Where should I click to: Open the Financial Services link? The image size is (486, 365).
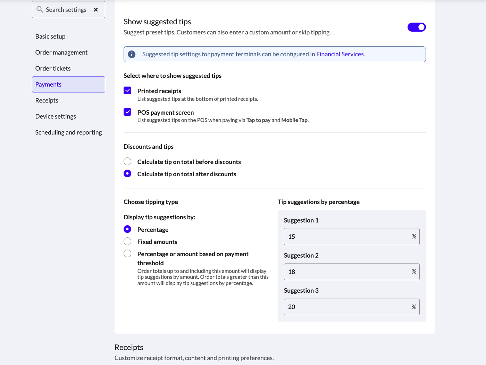tap(340, 54)
